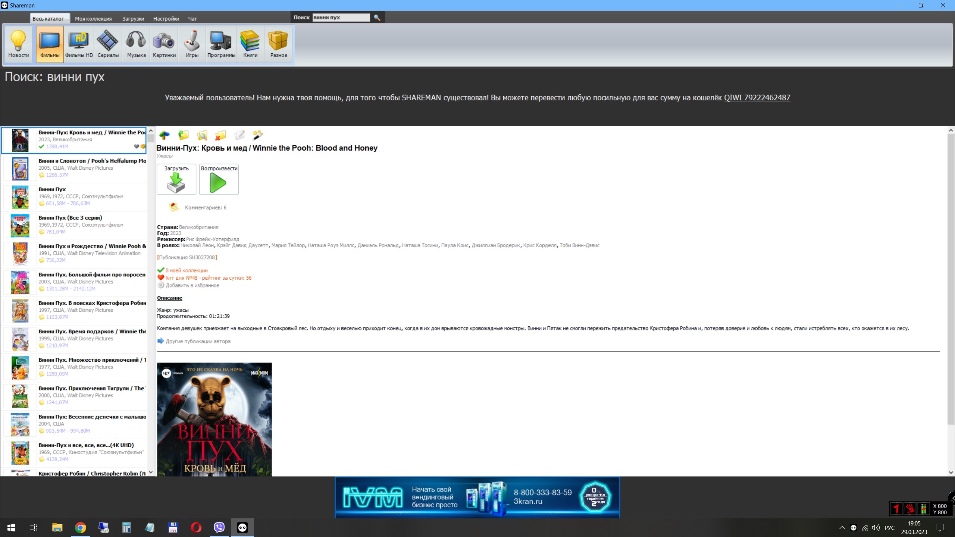Select Винни и Слонотоп result
The height and width of the screenshot is (537, 955).
75,169
